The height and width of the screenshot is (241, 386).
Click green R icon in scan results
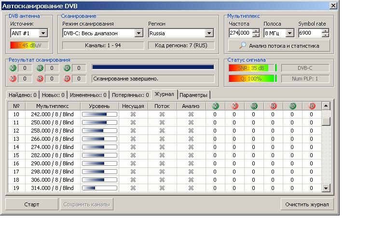click(40, 68)
